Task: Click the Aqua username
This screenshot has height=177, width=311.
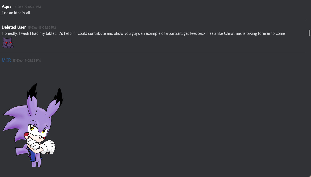Action: tap(7, 6)
